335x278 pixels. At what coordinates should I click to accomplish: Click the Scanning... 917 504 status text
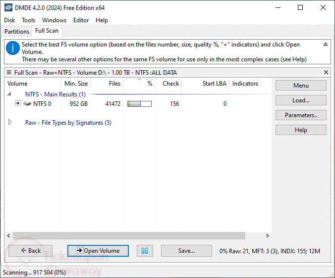pyautogui.click(x=34, y=273)
